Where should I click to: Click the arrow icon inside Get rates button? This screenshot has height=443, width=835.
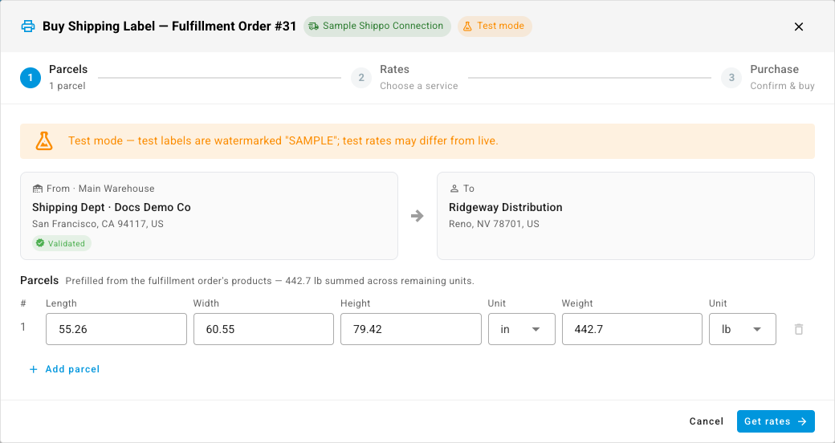pos(803,421)
